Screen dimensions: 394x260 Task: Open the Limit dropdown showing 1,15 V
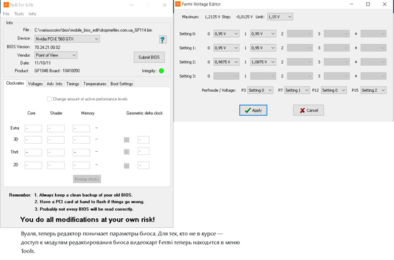[280, 17]
